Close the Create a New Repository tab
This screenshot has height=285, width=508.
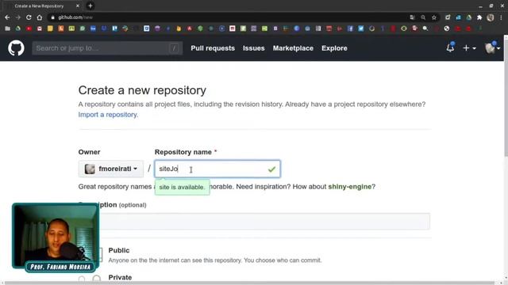click(78, 6)
